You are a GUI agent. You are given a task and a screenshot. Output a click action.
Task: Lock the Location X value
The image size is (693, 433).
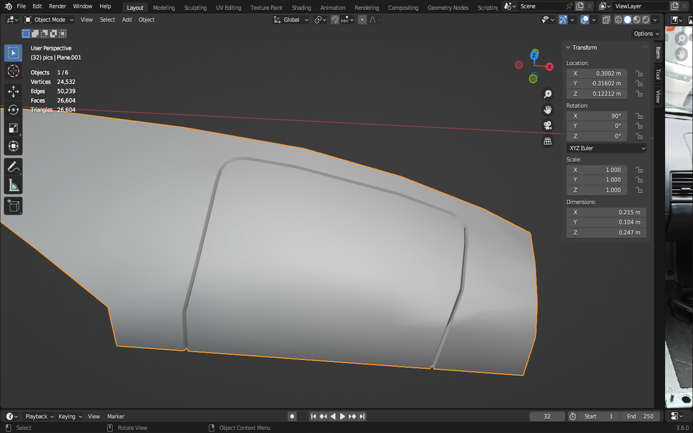point(639,74)
